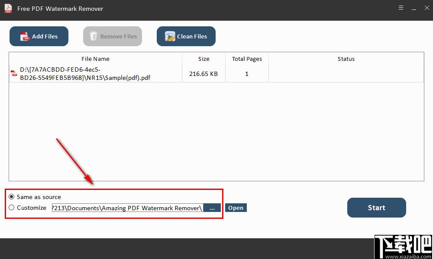Click the output path text field
Screen dimensions: 433x259
127,208
